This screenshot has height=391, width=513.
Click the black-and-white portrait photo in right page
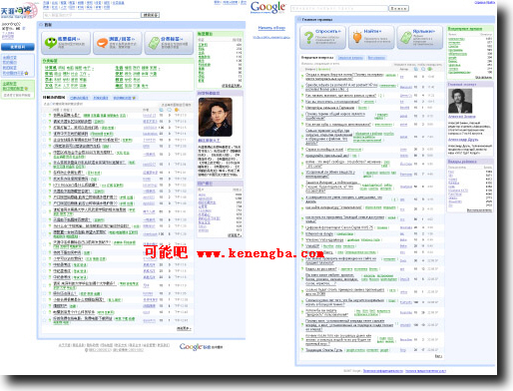tap(460, 101)
